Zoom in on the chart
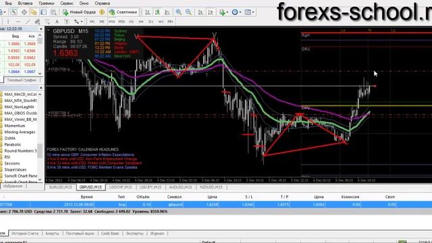Image resolution: width=432 pixels, height=243 pixels. point(178,12)
